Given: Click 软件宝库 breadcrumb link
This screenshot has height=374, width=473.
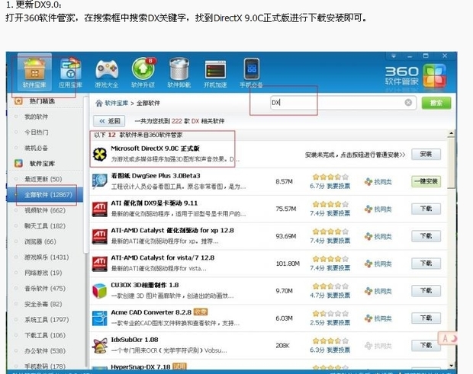Looking at the screenshot, I should tap(117, 103).
